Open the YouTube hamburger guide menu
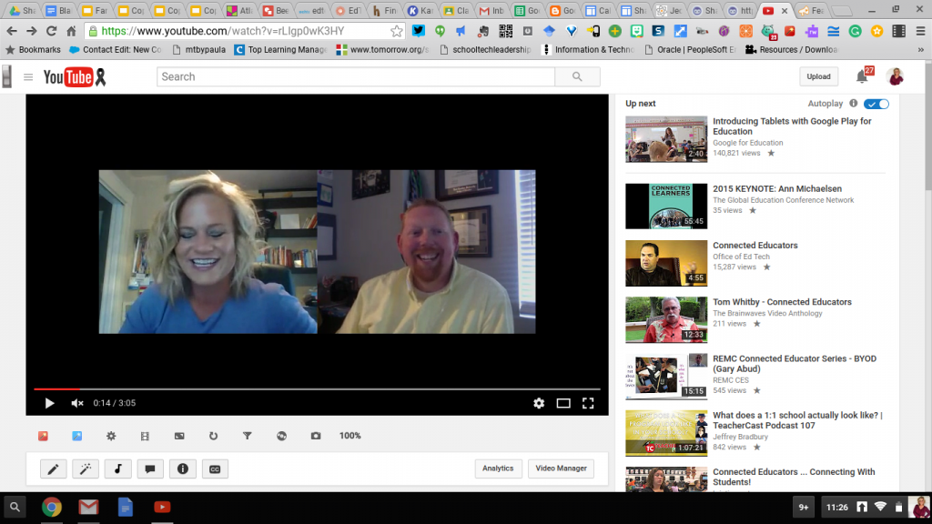Image resolution: width=932 pixels, height=524 pixels. click(30, 76)
